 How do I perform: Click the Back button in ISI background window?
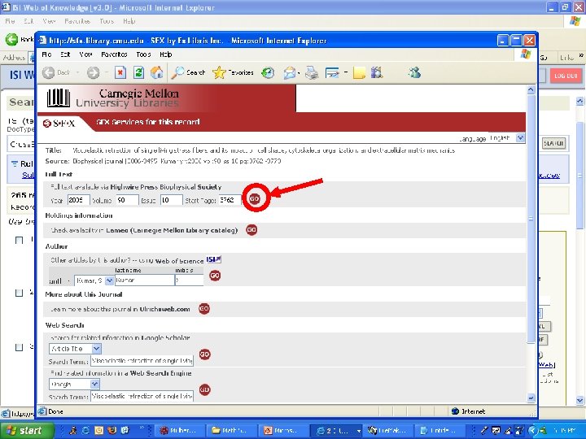click(20, 39)
